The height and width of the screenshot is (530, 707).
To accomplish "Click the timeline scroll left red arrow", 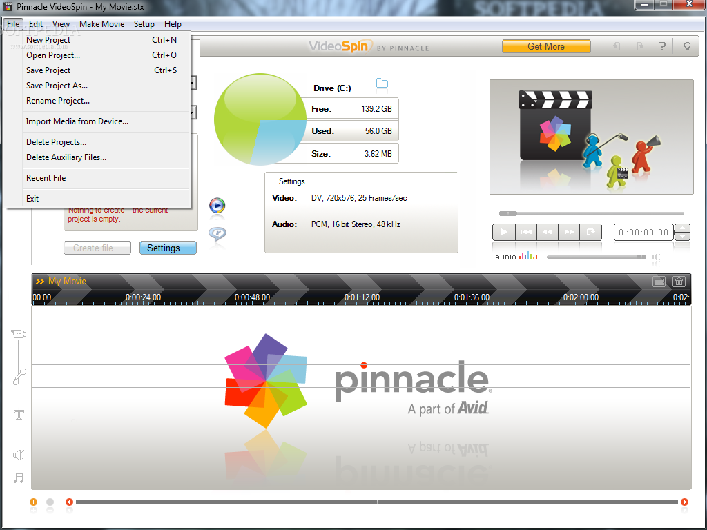I will 69,502.
